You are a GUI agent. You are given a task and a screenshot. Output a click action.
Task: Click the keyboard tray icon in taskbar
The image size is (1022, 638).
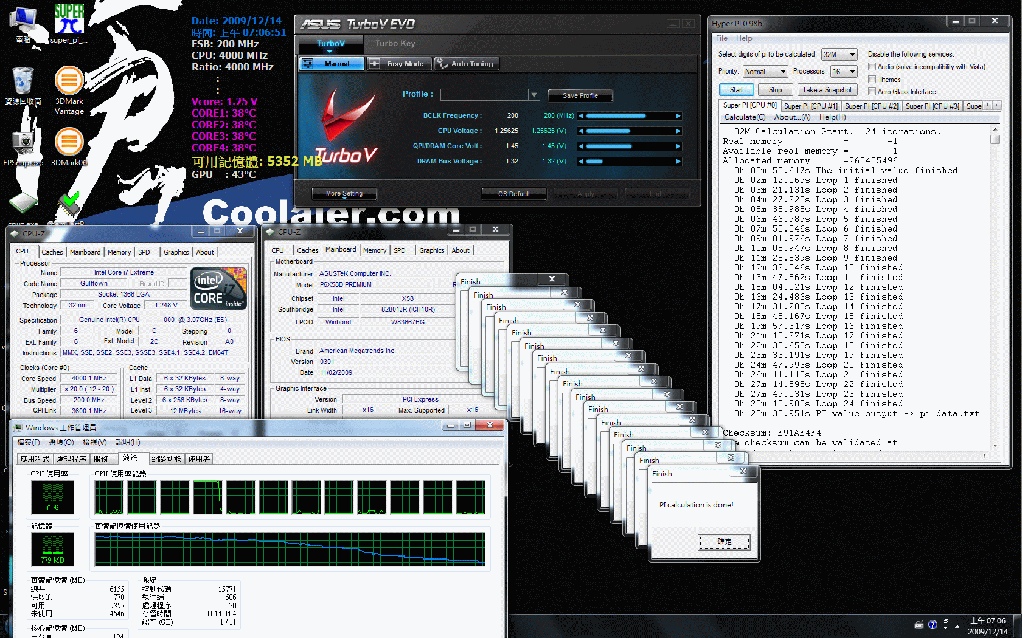point(919,625)
